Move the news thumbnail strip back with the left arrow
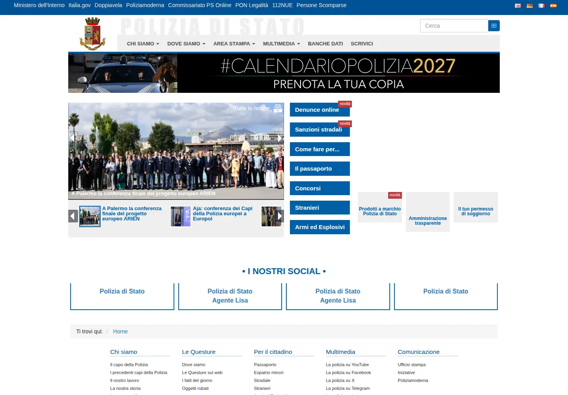Screen dimensions: 568x395 tap(73, 216)
